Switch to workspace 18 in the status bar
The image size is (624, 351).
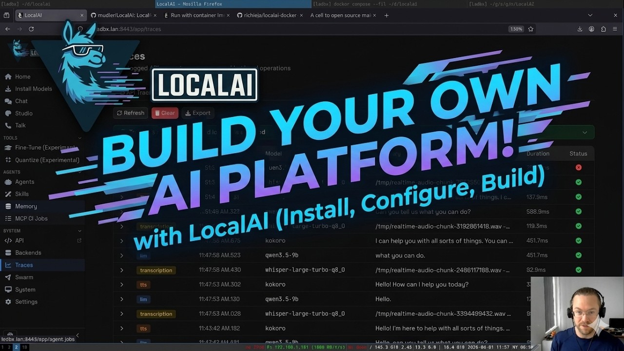[x=24, y=347]
